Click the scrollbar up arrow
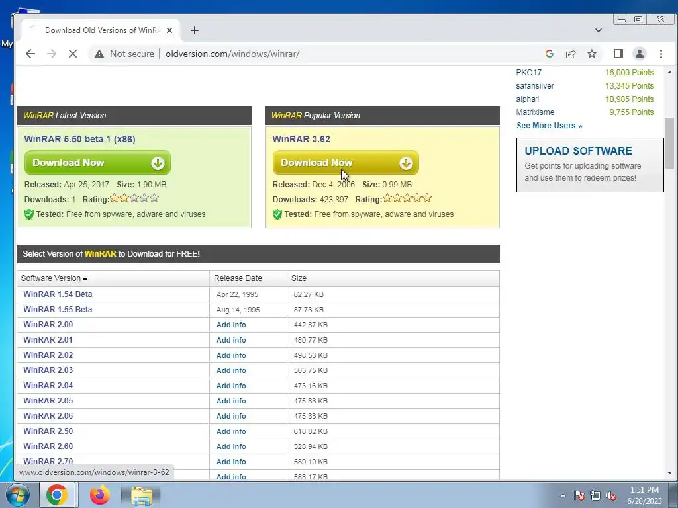Viewport: 678px width, 508px height. [x=669, y=72]
